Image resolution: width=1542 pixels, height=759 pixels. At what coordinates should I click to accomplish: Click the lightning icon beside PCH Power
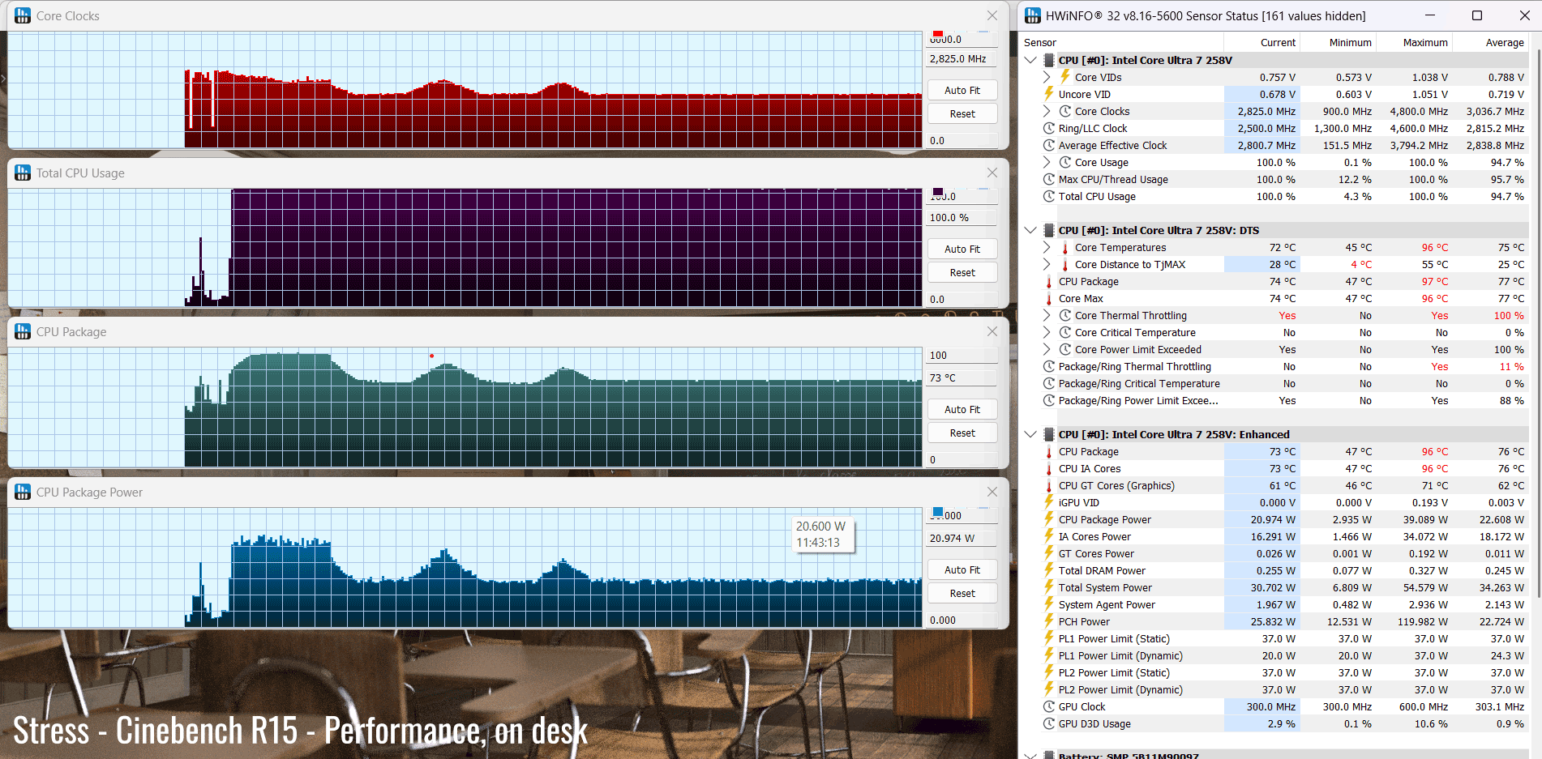click(x=1049, y=621)
